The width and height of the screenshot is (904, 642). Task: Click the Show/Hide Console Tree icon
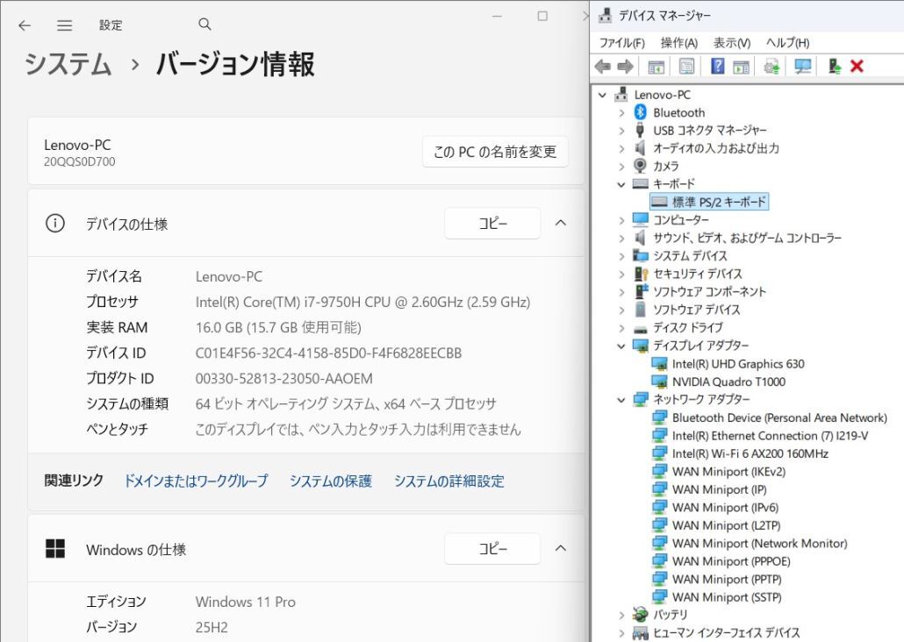655,66
